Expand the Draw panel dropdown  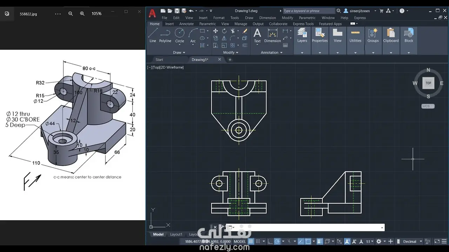(x=179, y=52)
